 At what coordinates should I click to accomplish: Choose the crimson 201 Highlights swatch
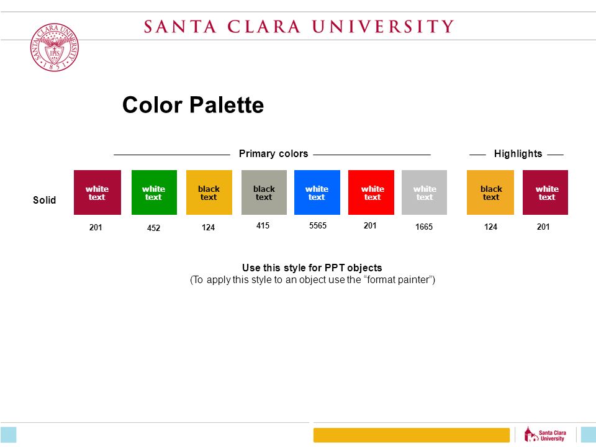(545, 192)
